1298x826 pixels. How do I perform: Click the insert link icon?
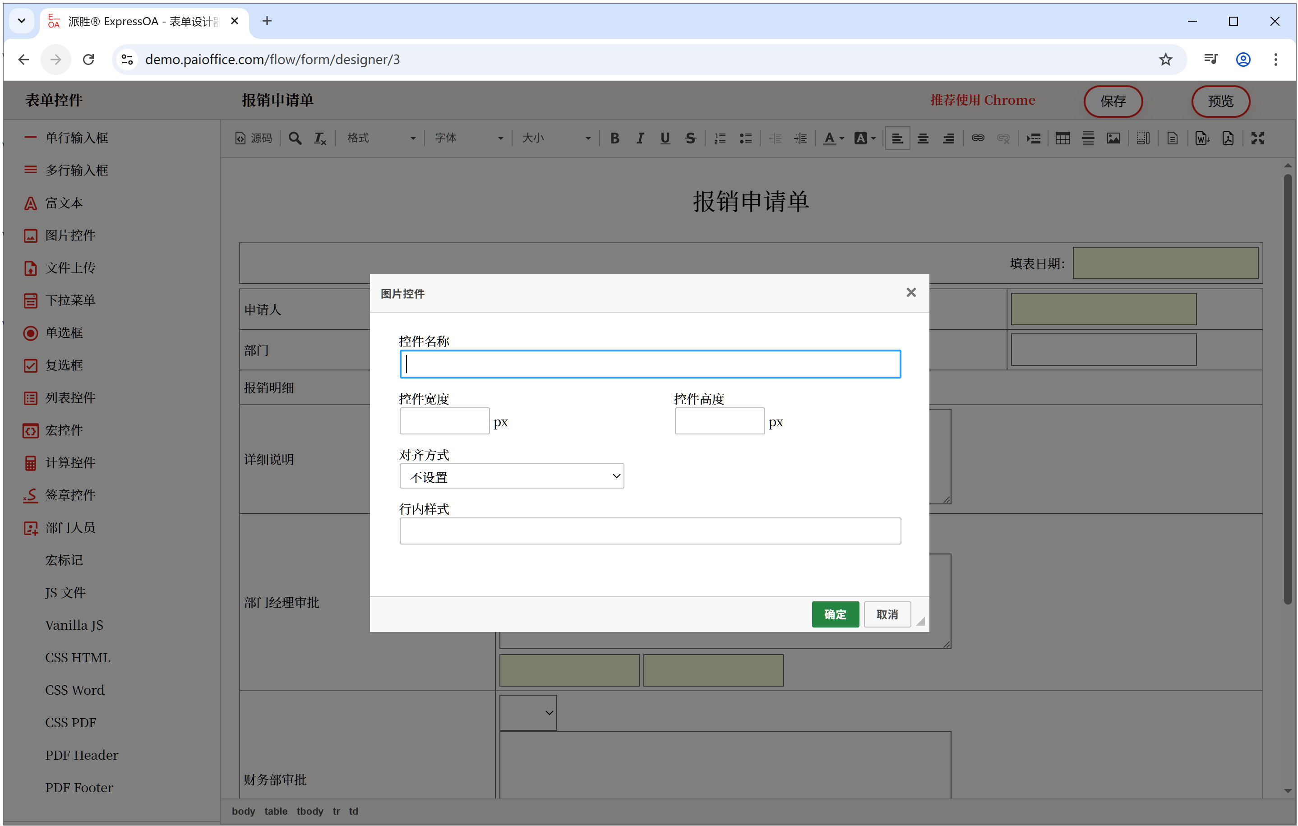[978, 138]
